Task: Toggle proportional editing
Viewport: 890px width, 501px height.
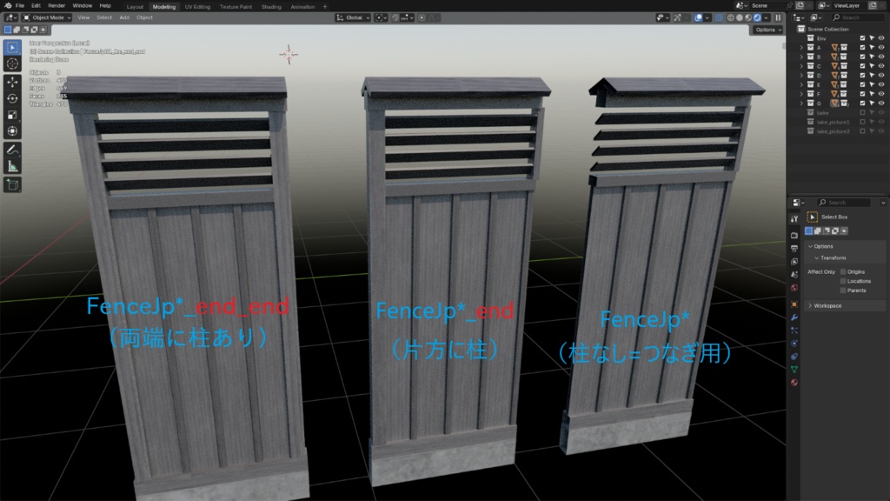Action: pyautogui.click(x=422, y=17)
